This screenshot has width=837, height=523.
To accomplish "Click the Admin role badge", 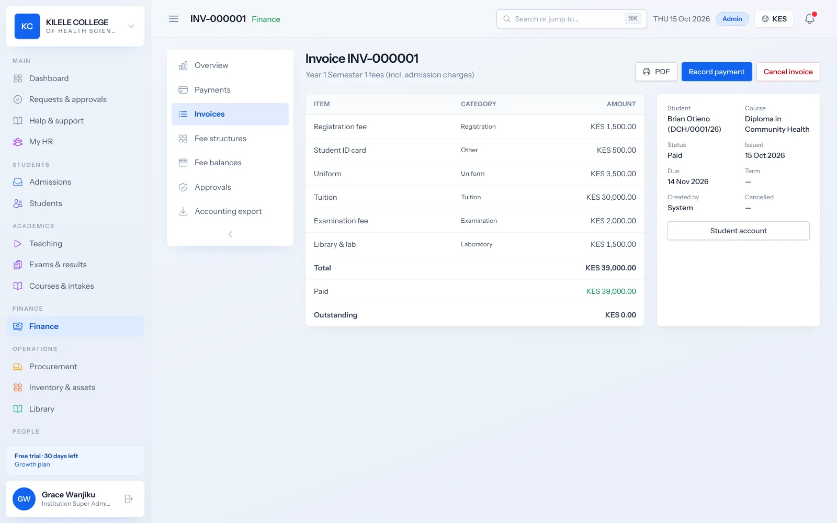I will (x=732, y=19).
